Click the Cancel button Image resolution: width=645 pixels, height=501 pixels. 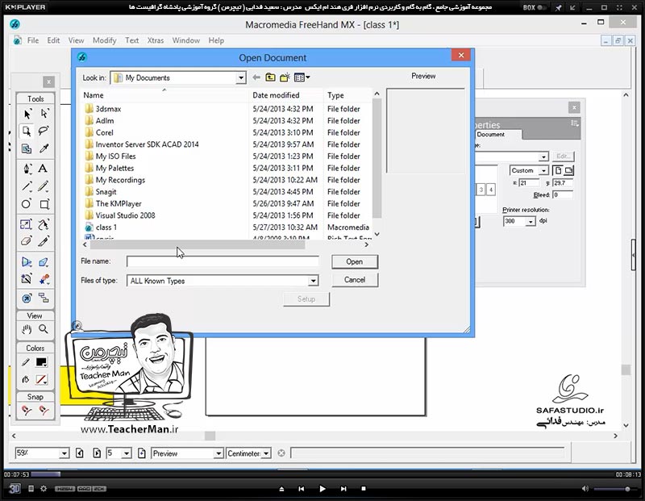355,280
